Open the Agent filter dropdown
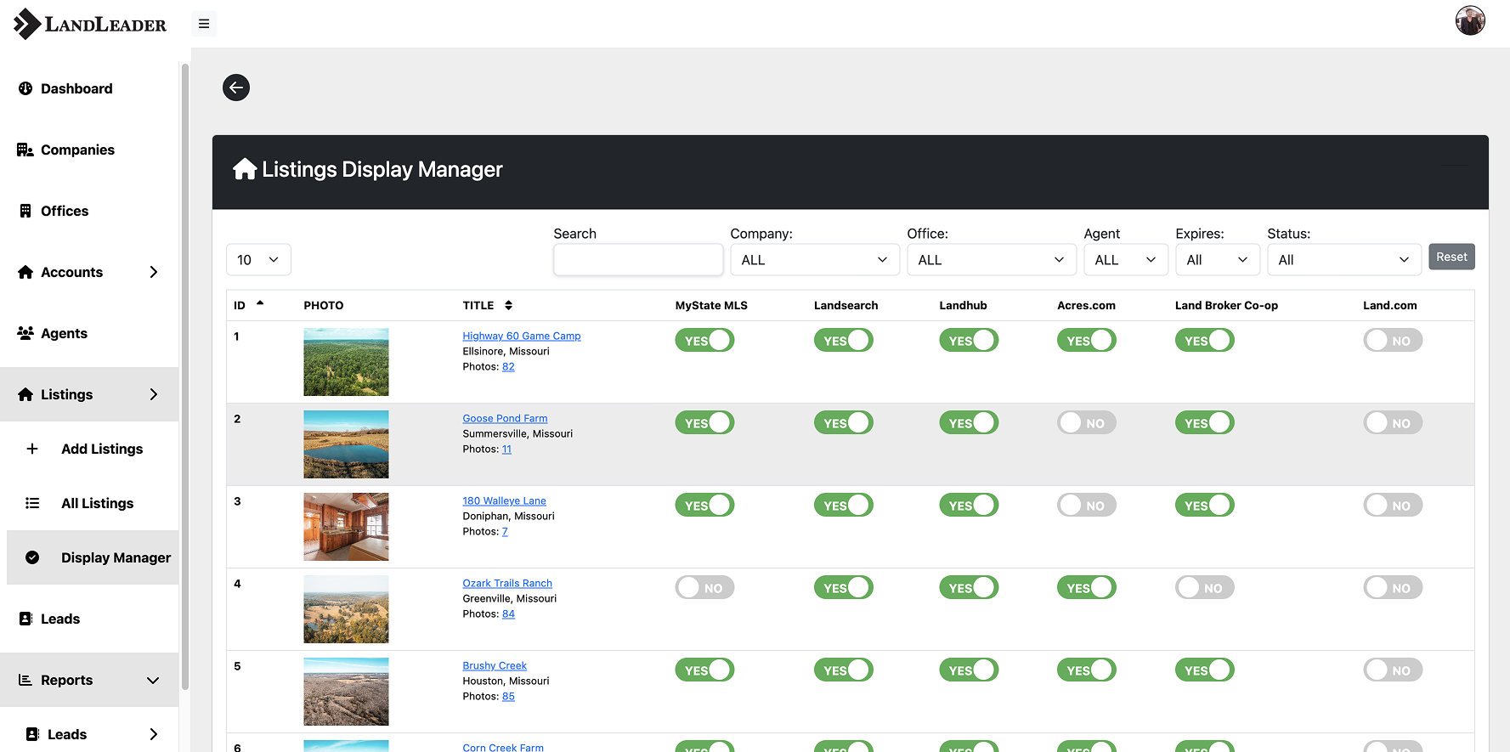The height and width of the screenshot is (752, 1510). 1126,260
